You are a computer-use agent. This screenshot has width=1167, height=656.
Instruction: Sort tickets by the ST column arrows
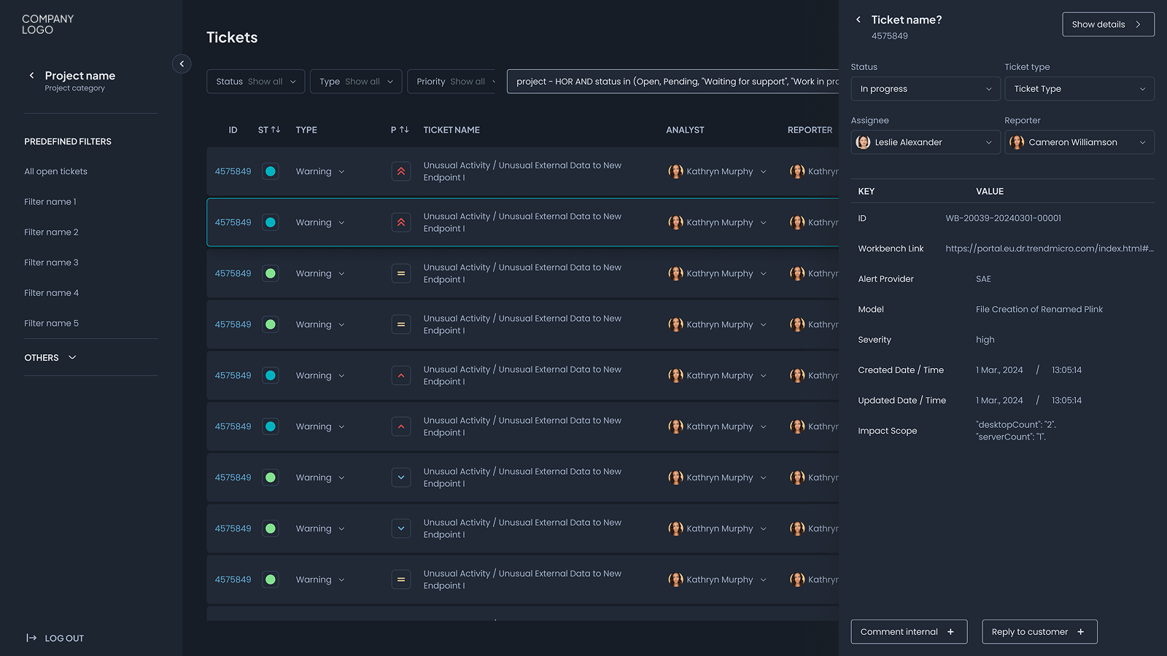coord(275,130)
